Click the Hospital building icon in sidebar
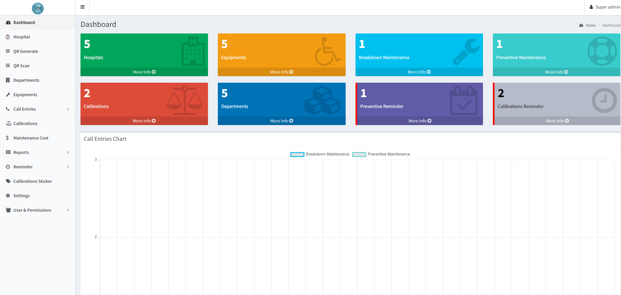621x295 pixels. click(x=8, y=37)
